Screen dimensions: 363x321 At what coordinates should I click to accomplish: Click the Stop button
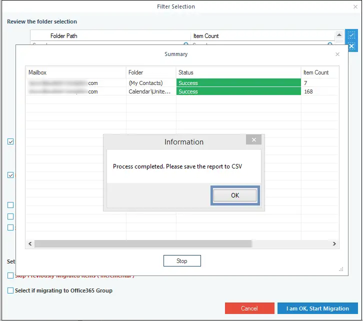pyautogui.click(x=182, y=261)
